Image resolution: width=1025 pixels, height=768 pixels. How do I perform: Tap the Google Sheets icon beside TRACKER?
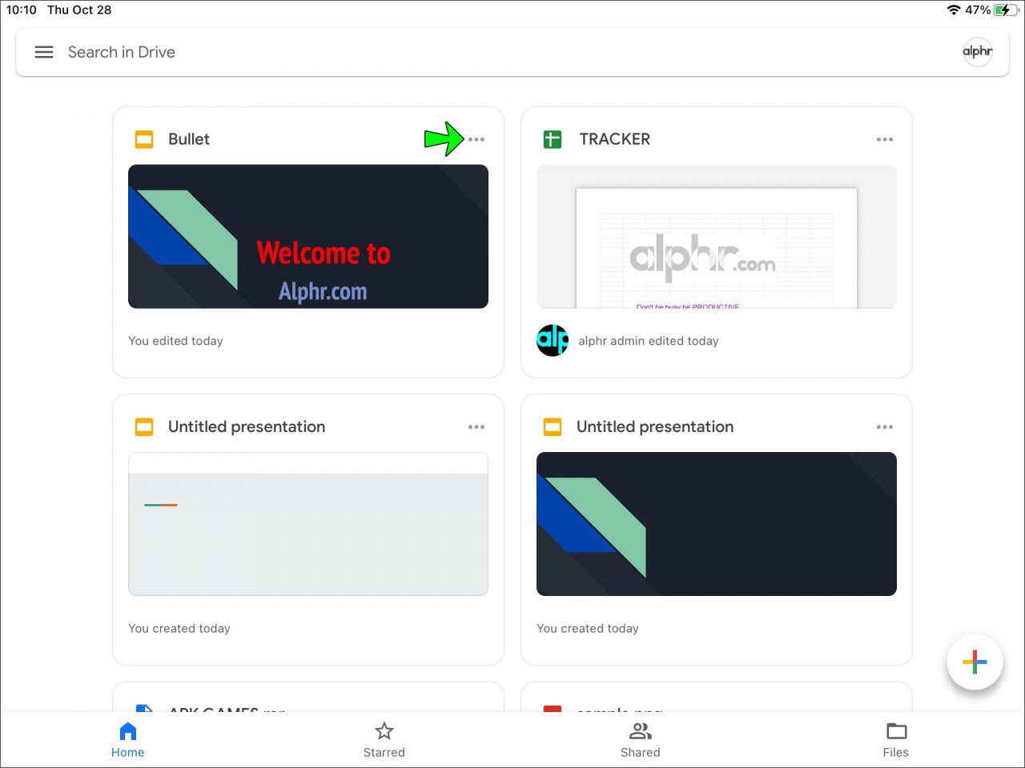552,138
